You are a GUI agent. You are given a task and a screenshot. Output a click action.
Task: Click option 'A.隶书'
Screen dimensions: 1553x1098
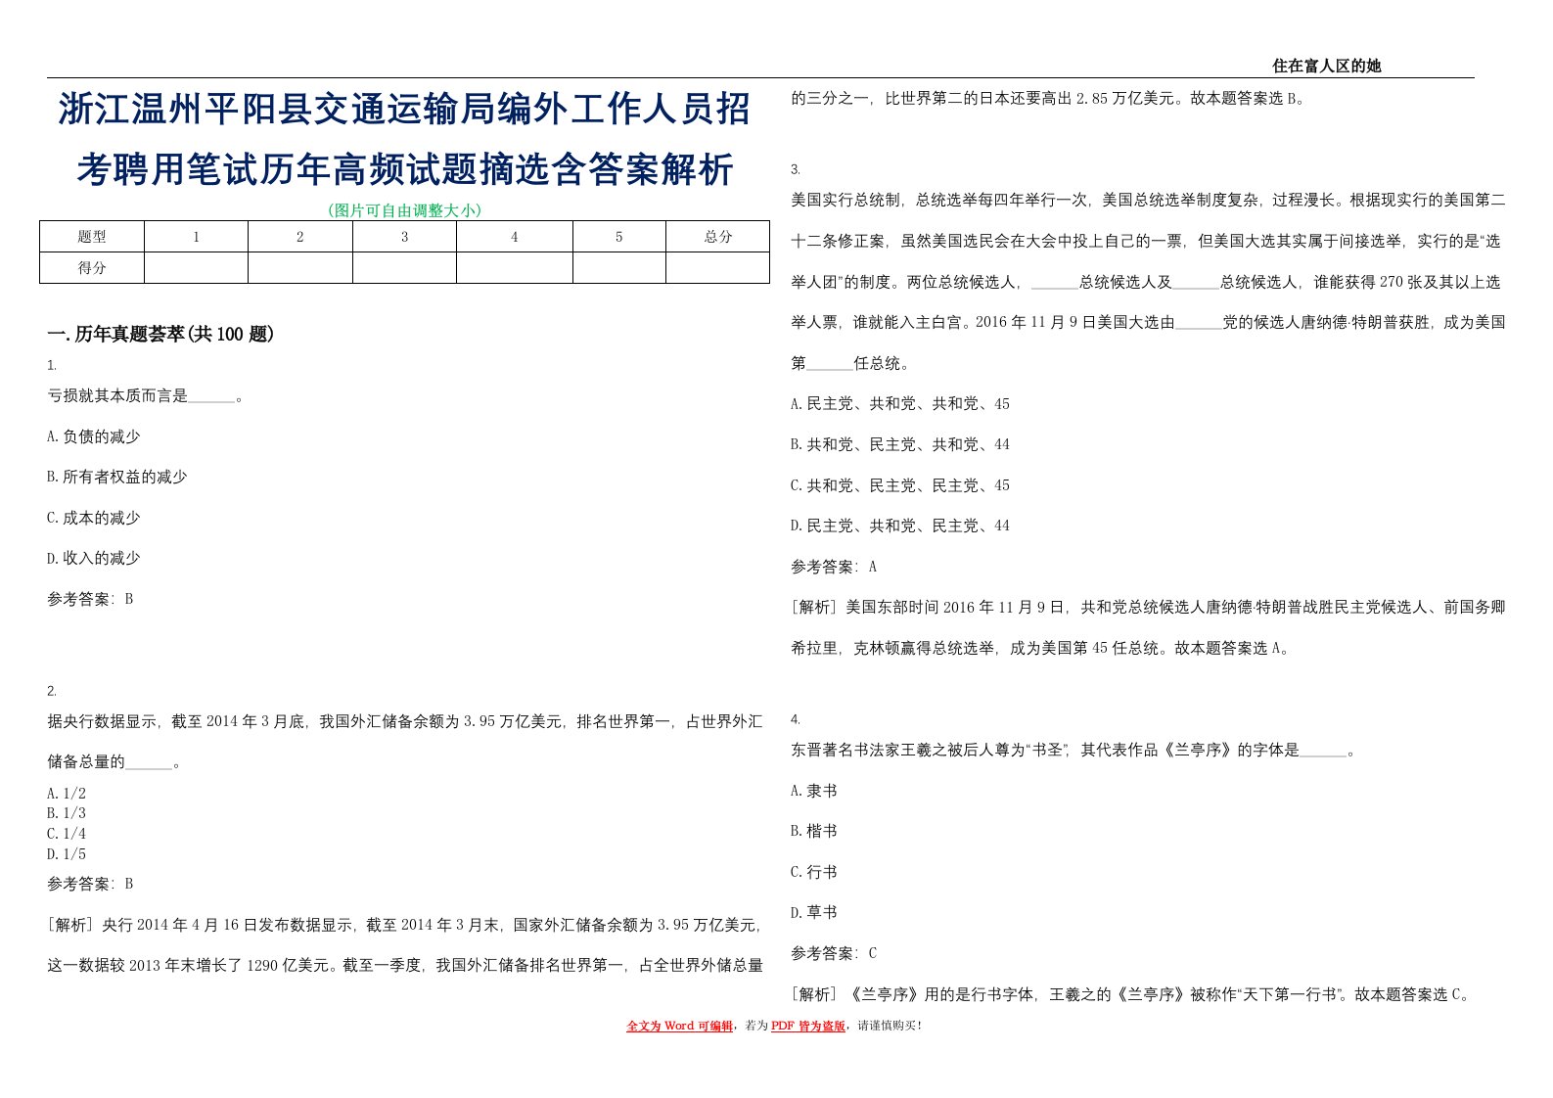click(814, 791)
